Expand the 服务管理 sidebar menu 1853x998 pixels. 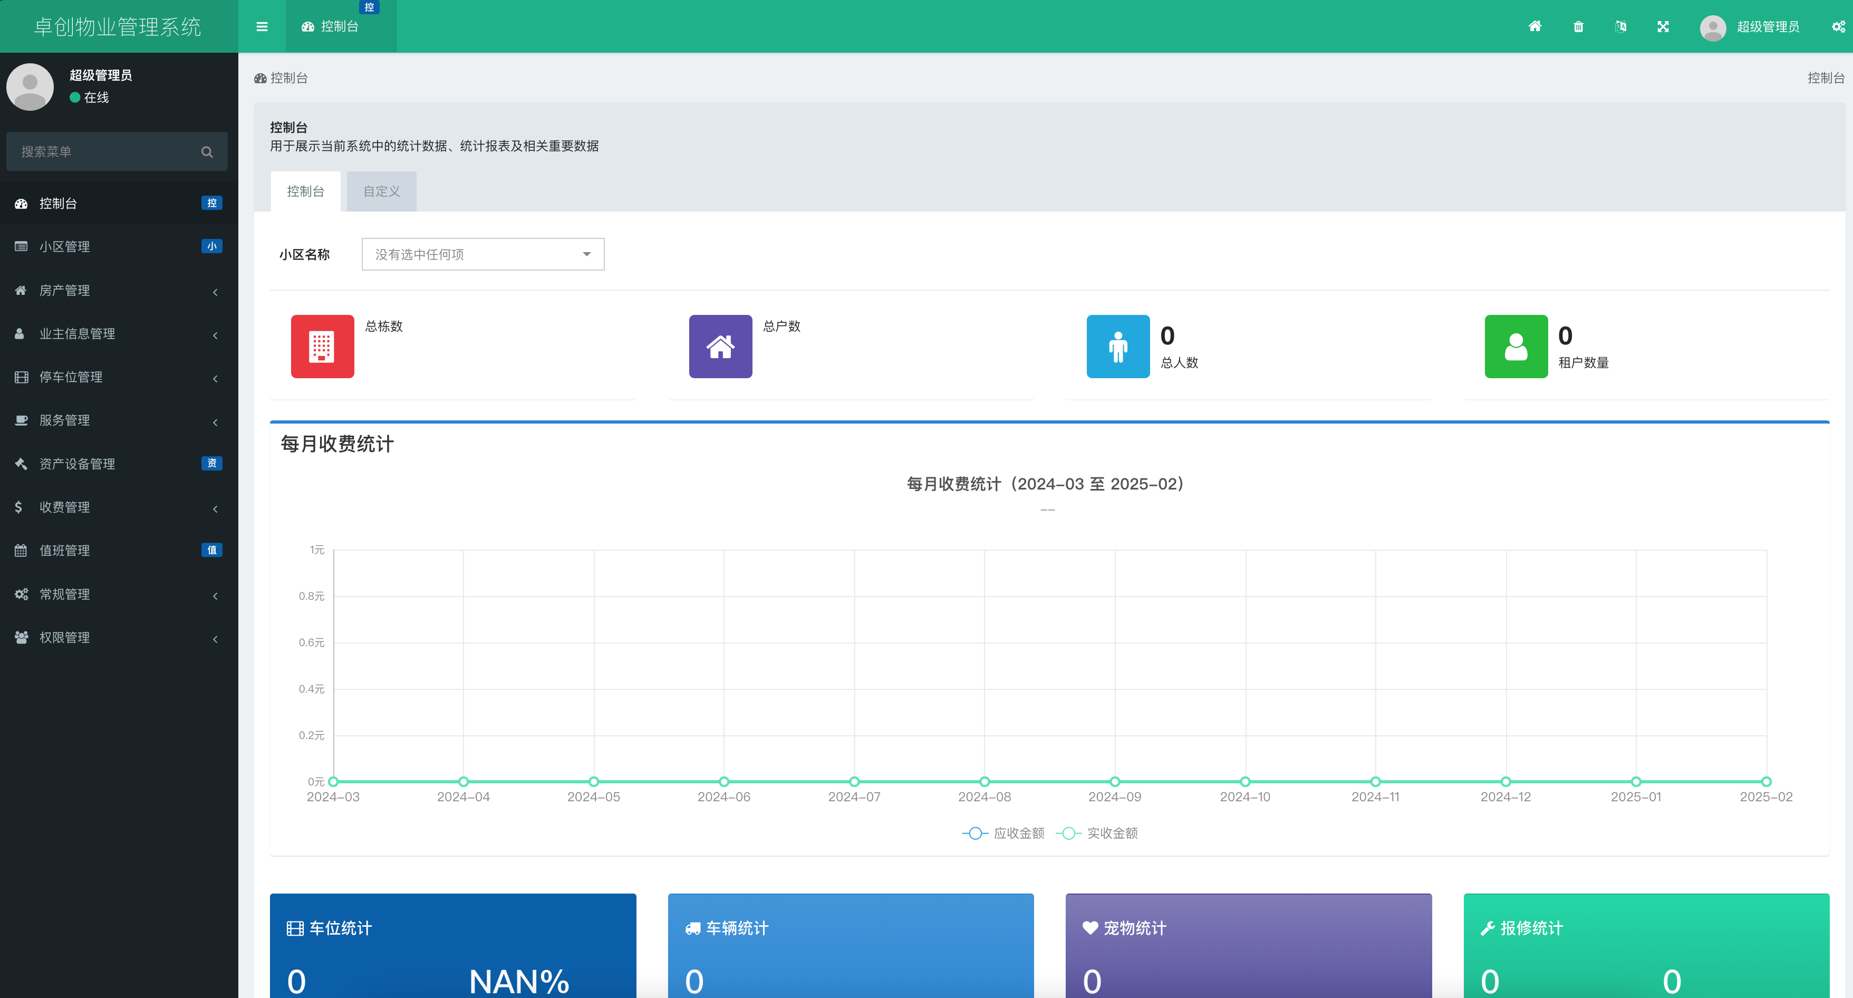tap(119, 420)
